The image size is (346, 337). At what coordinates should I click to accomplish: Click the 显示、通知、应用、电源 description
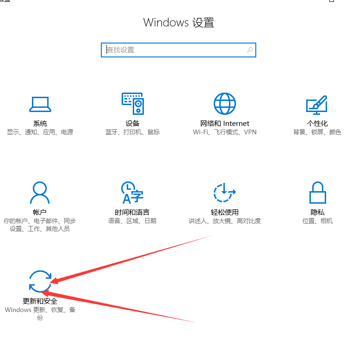(x=40, y=132)
